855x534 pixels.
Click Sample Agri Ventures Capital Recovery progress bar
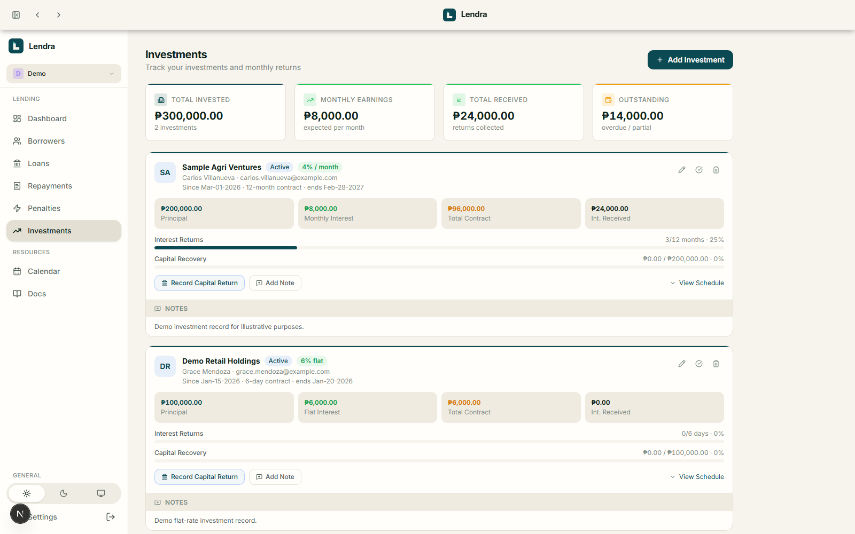pos(439,267)
